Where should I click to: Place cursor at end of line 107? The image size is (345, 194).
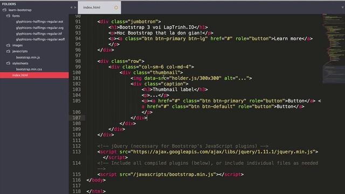pos(147,118)
